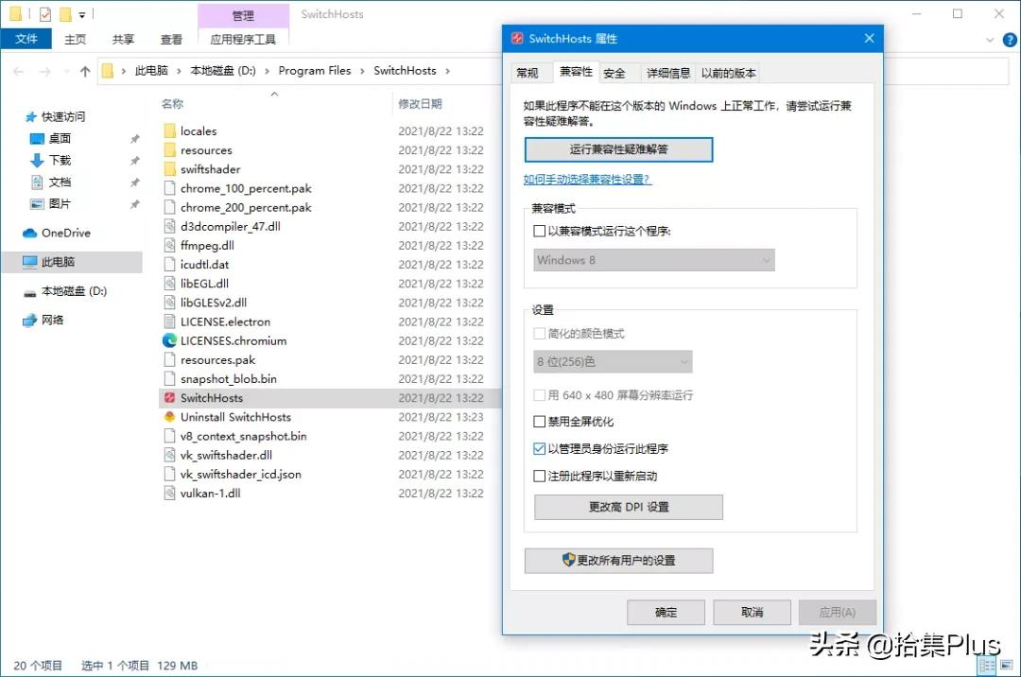Open 应用程序工具 ribbon tab

coord(243,40)
